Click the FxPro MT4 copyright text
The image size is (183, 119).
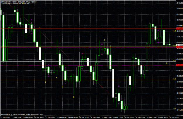[22, 115]
